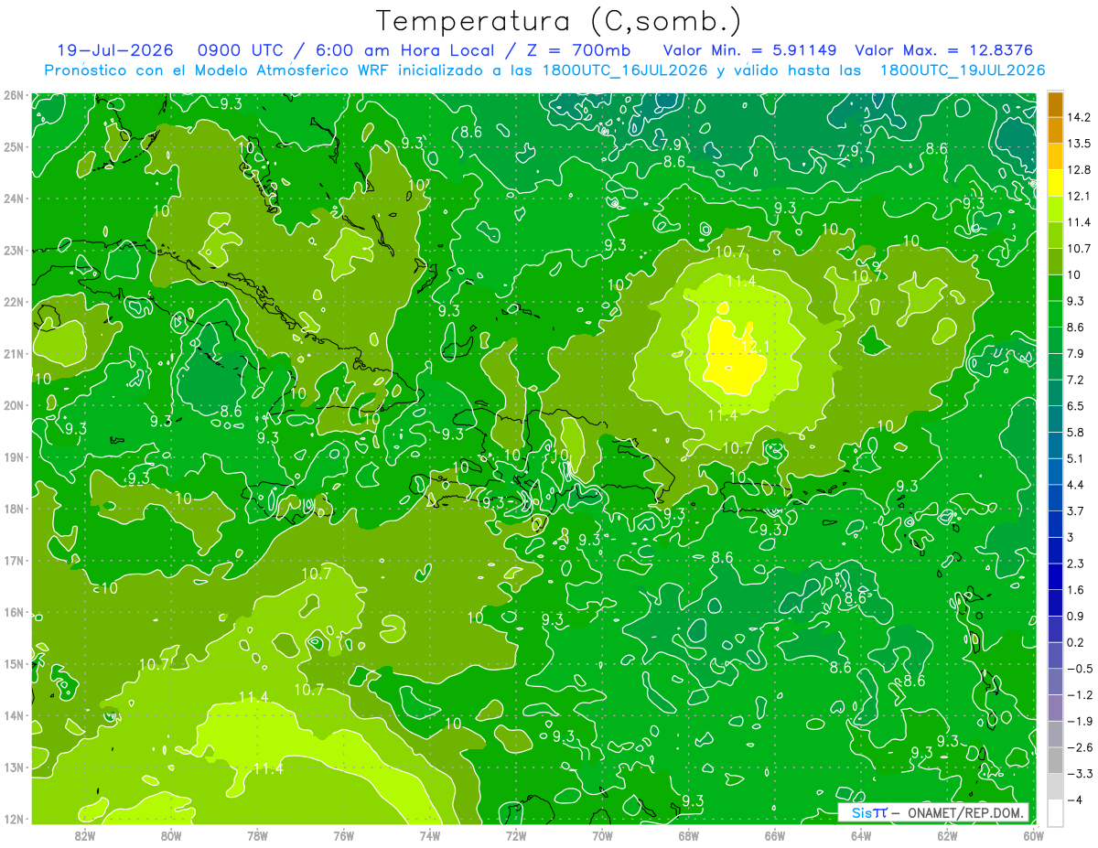Select valid-until time '1800UTC_19JUL2026'

[x=962, y=70]
